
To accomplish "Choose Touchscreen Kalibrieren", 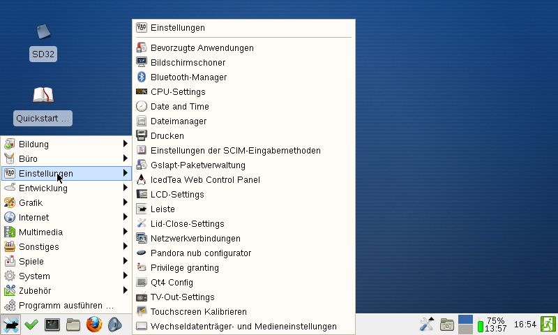I will 198,312.
